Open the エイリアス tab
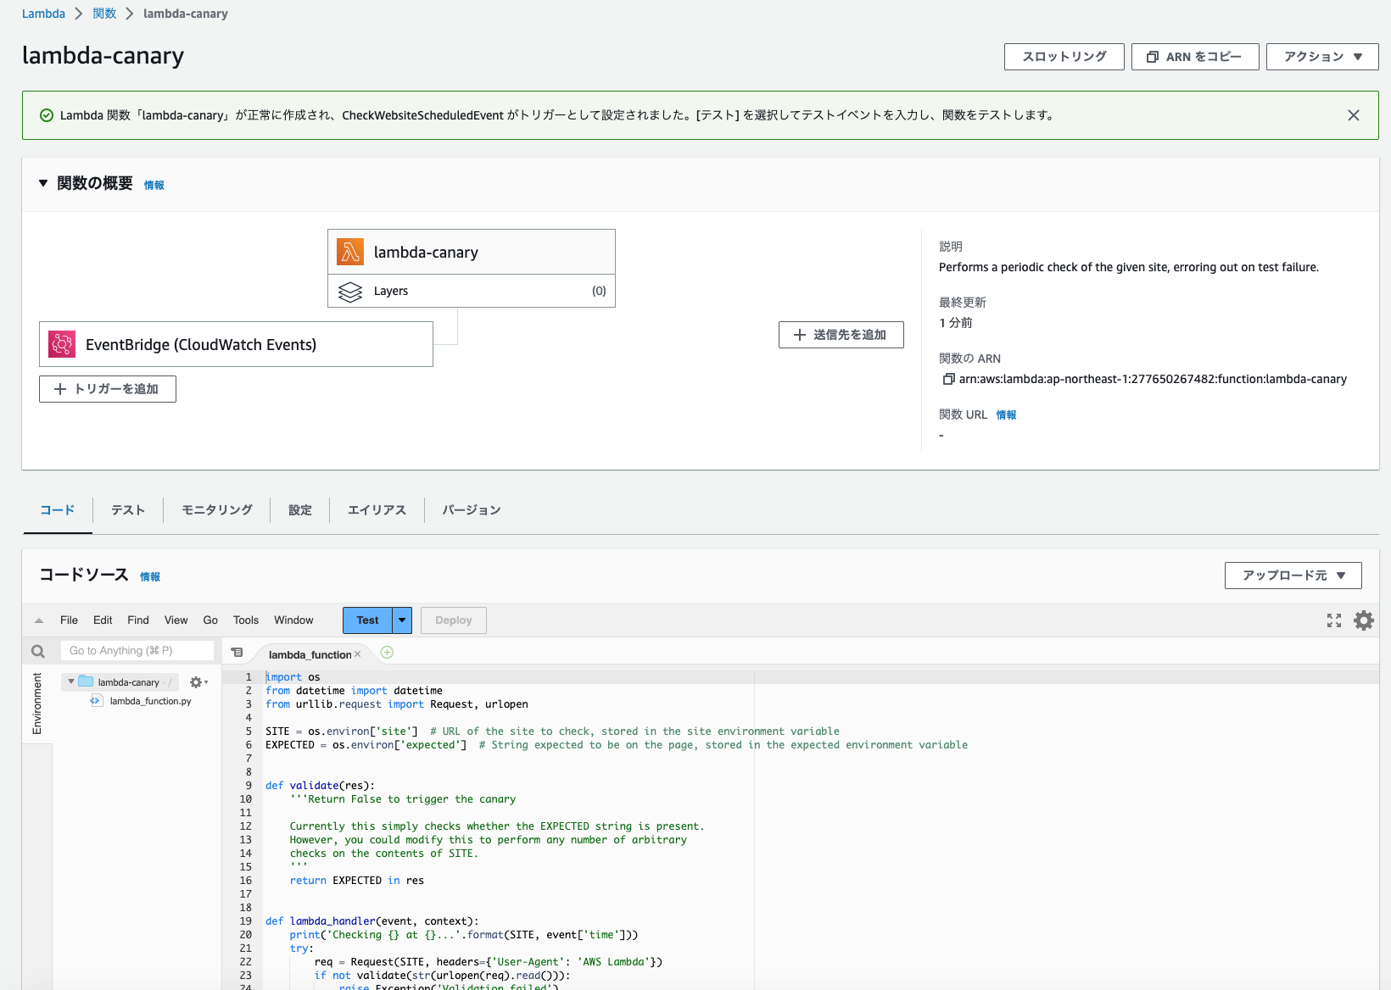 point(377,510)
